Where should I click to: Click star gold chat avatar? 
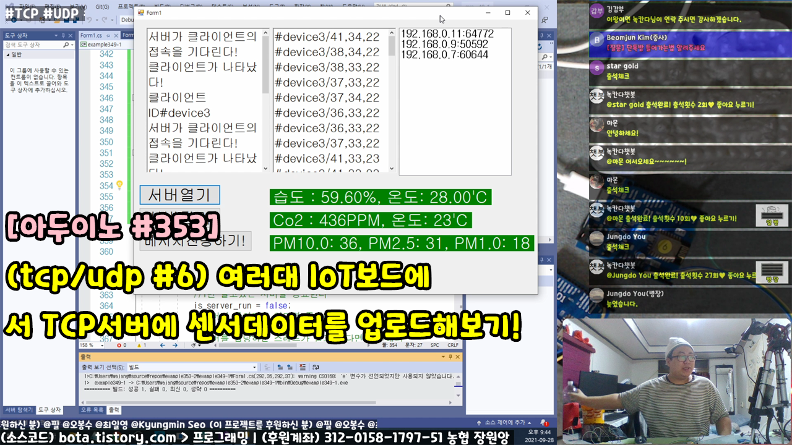596,67
